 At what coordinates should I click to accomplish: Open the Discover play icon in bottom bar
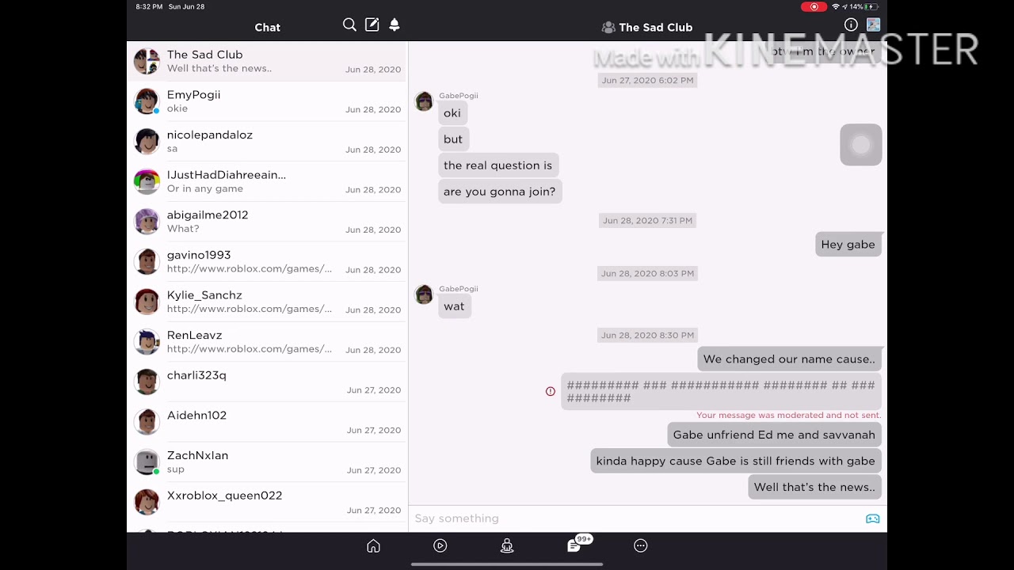coord(440,545)
